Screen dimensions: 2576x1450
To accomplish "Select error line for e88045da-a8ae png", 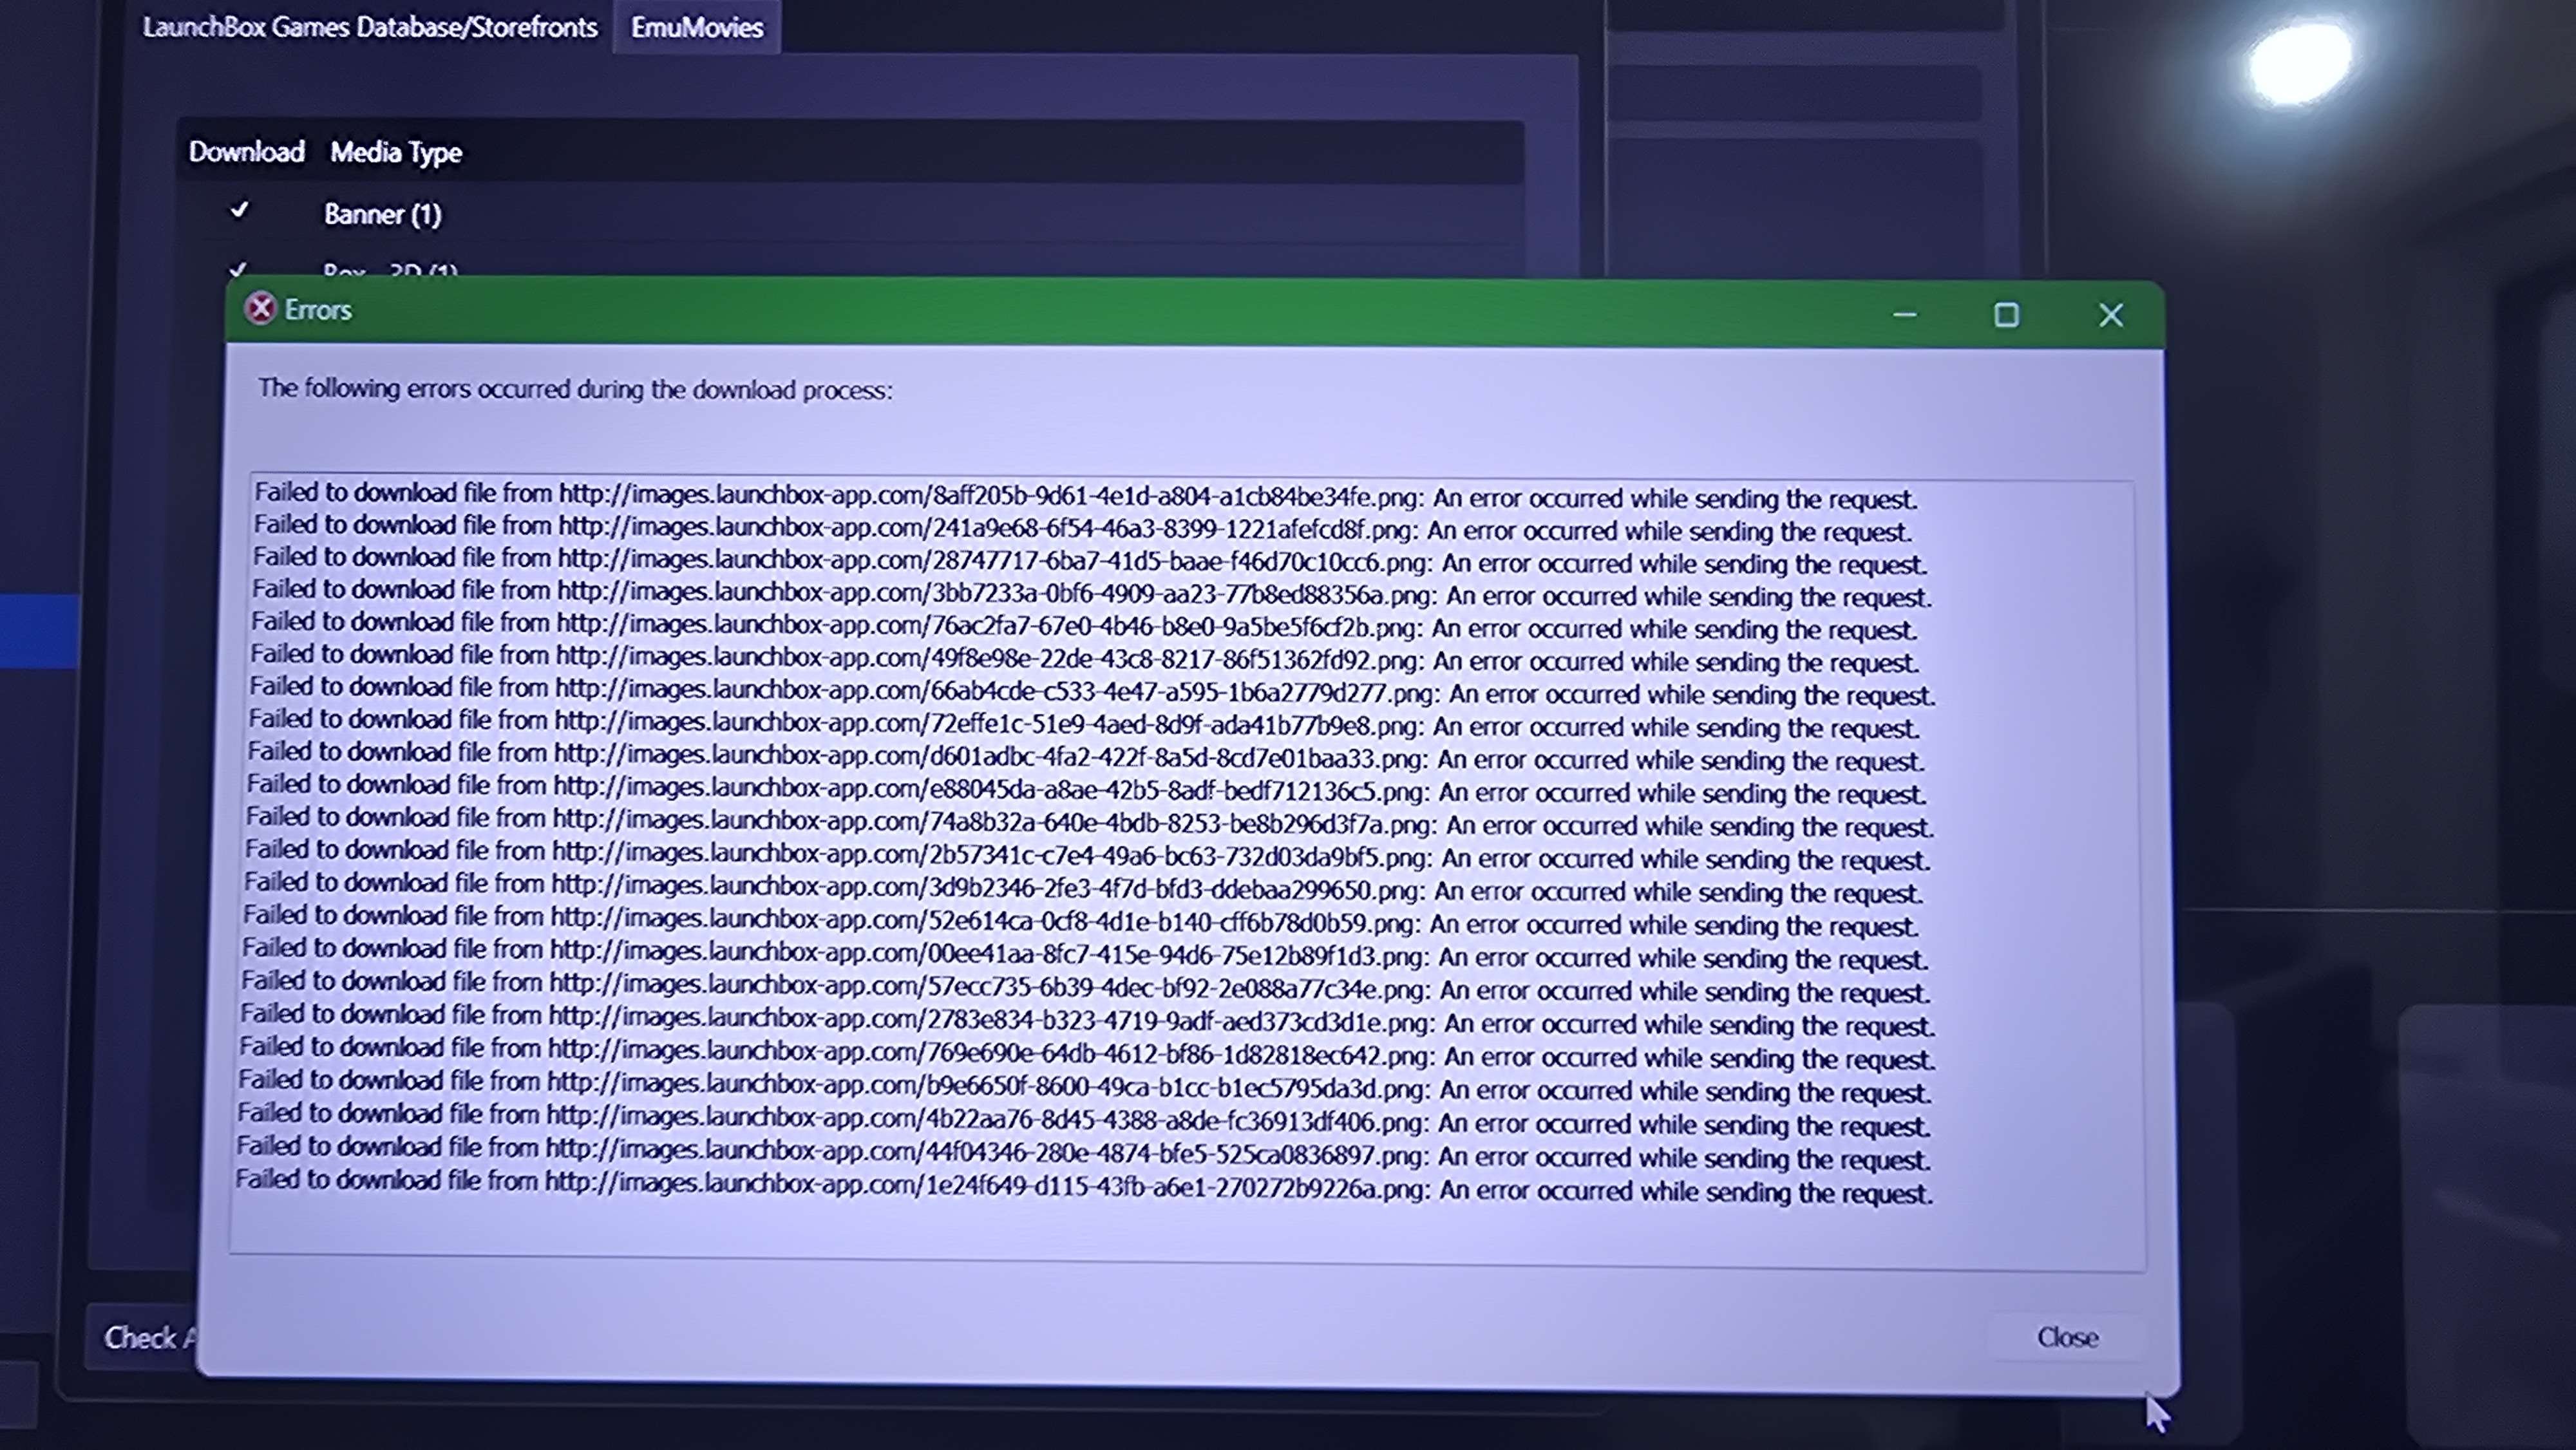I will click(1086, 789).
